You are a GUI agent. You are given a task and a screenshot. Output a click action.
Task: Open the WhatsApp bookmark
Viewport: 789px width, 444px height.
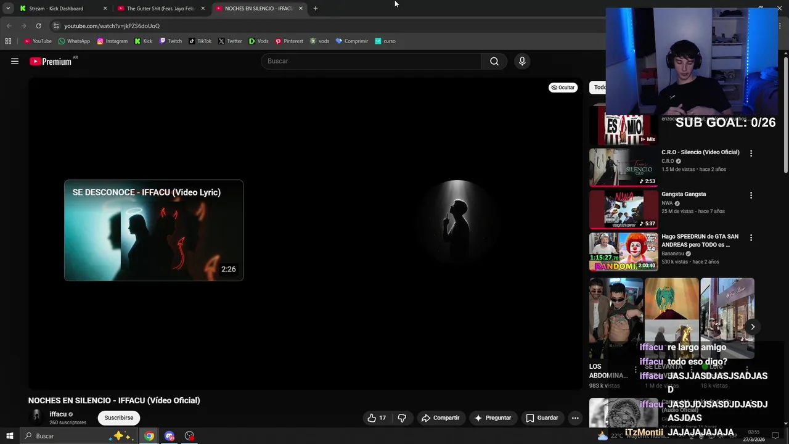pyautogui.click(x=74, y=41)
